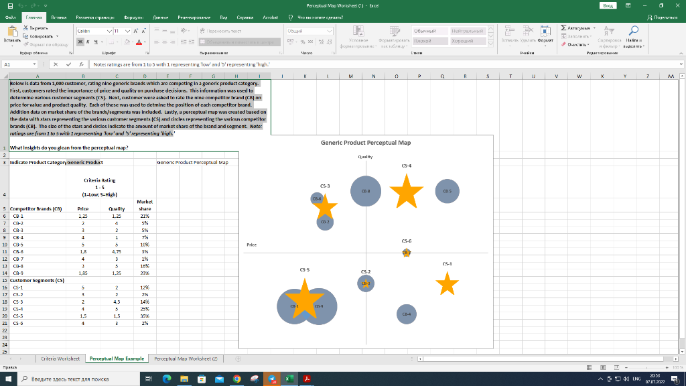The image size is (686, 386).
Task: Click the decrease indent icon
Action: [x=184, y=42]
